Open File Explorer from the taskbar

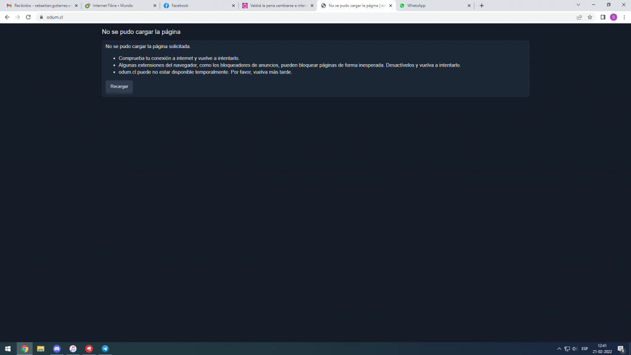pyautogui.click(x=41, y=349)
